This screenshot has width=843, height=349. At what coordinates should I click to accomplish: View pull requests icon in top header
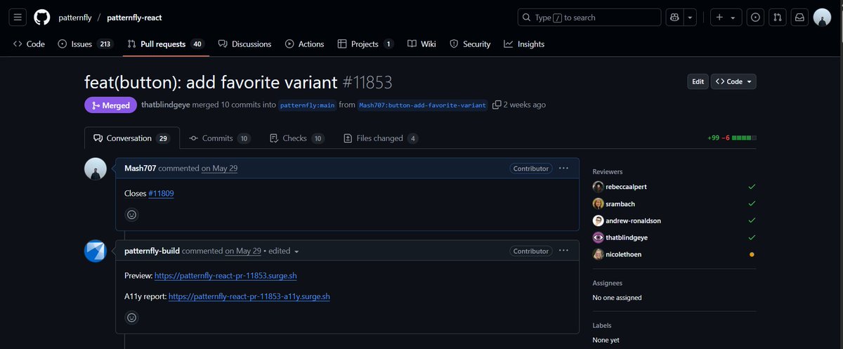(x=778, y=18)
